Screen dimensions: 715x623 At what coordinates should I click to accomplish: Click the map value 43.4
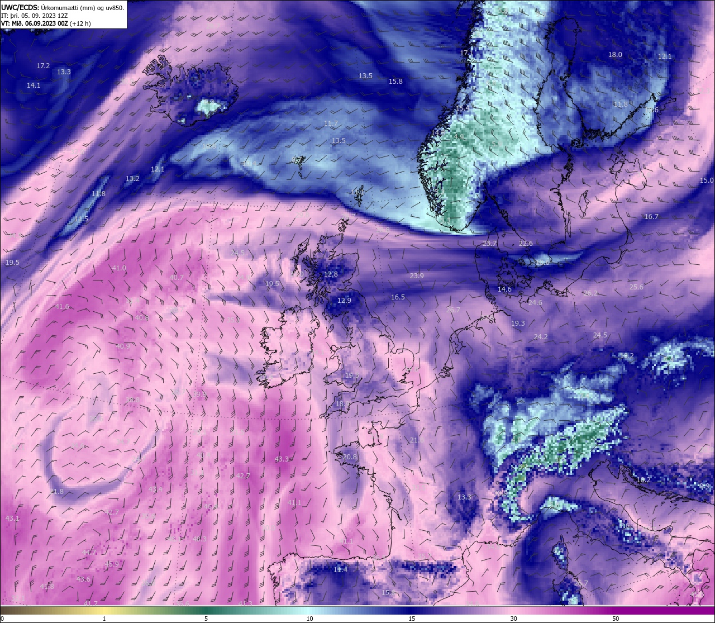(x=155, y=489)
